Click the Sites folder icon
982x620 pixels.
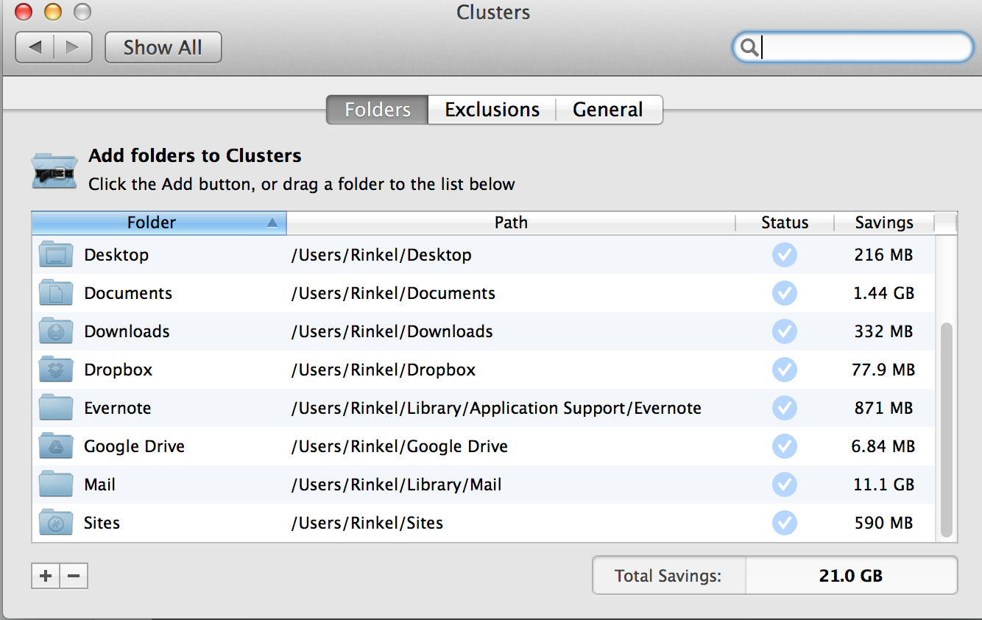[x=56, y=523]
